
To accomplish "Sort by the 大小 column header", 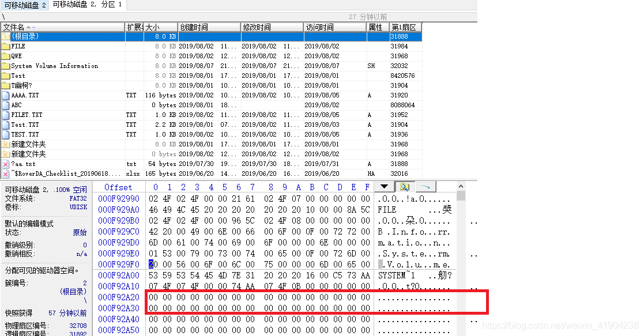I will [x=161, y=27].
